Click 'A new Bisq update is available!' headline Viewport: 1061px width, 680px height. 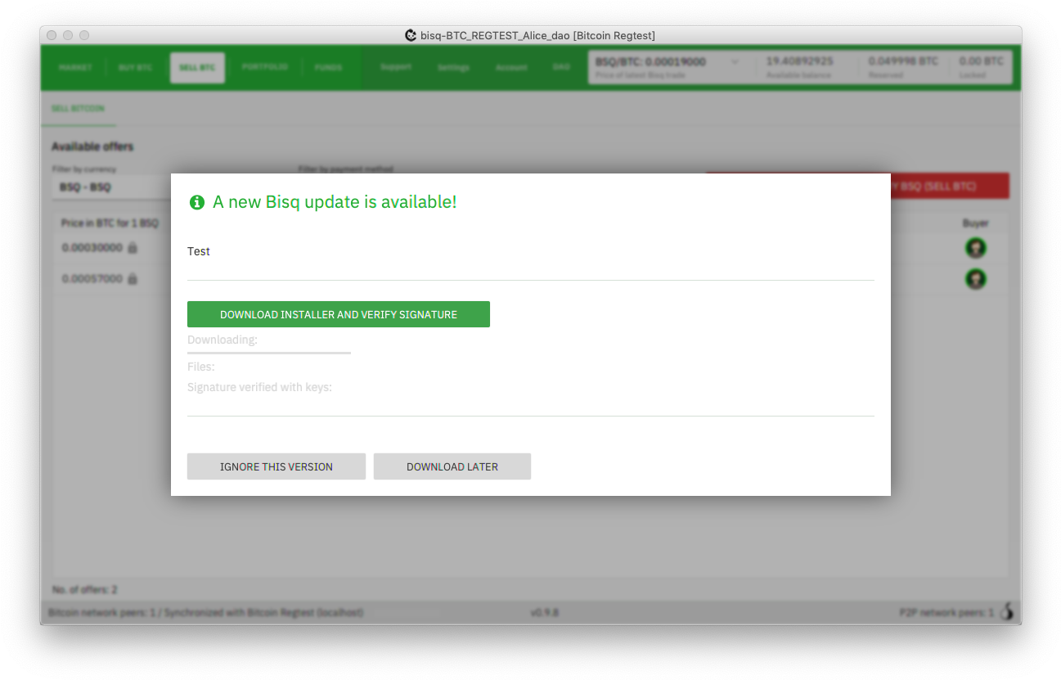[335, 202]
